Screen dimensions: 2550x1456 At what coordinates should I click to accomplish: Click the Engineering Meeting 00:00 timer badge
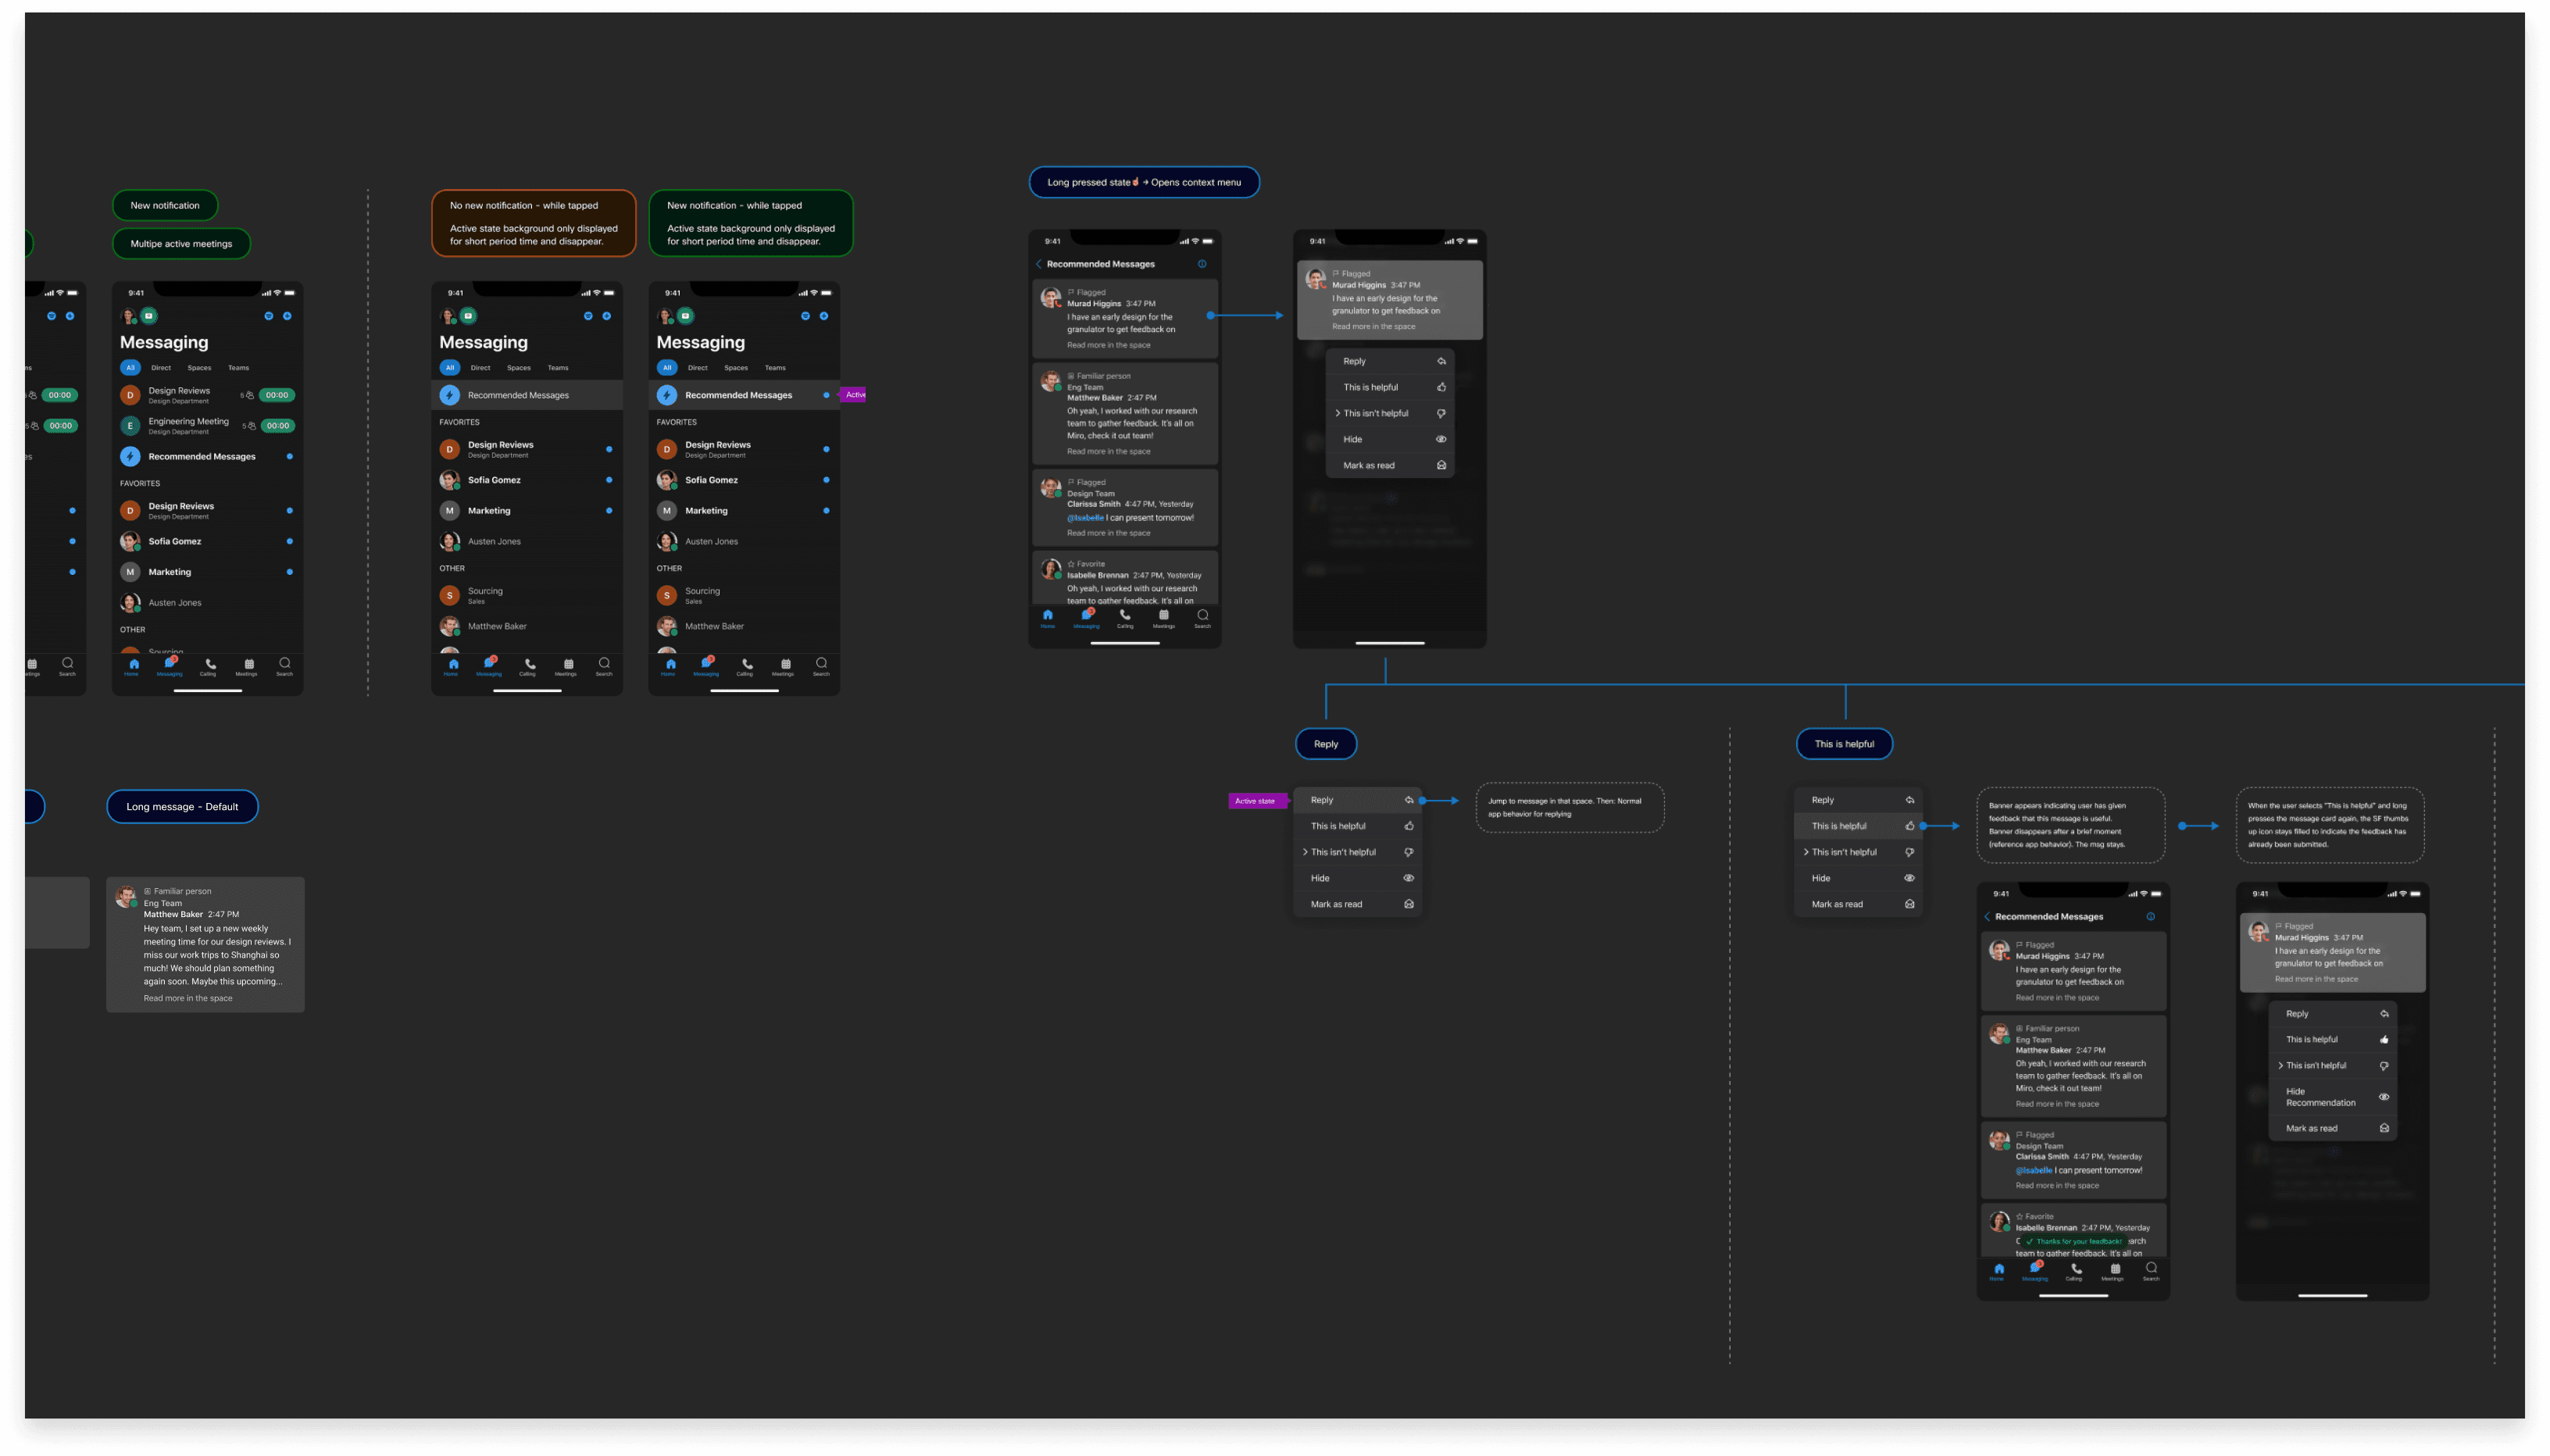pyautogui.click(x=277, y=426)
